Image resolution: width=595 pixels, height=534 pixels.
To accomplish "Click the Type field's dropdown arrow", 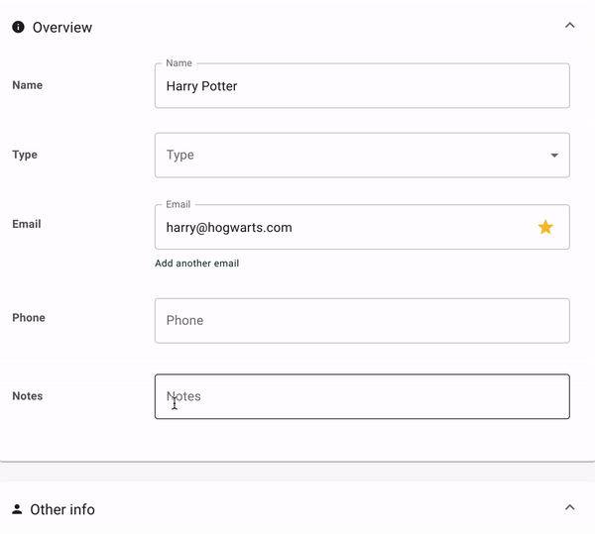I will 553,156.
